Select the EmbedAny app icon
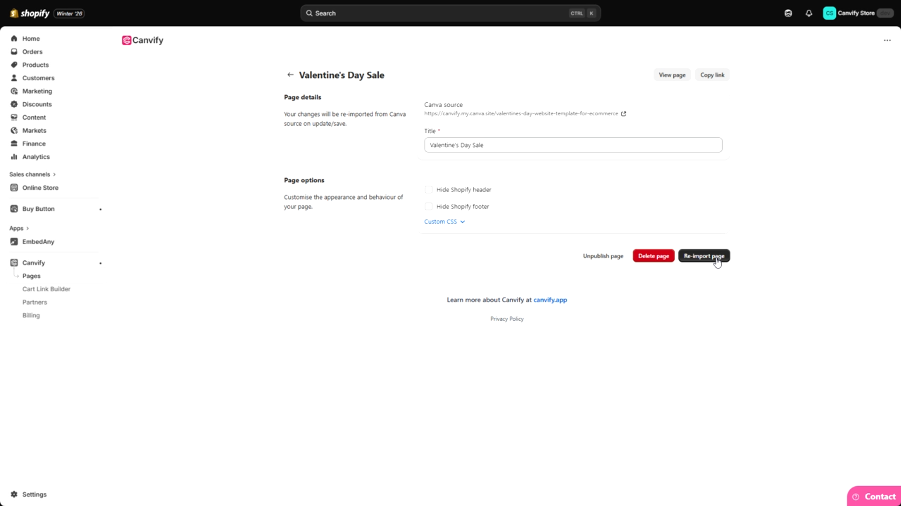The width and height of the screenshot is (901, 506). coord(14,242)
